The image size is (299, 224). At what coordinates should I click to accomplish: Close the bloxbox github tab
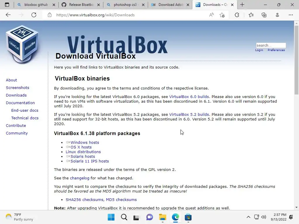[54, 5]
